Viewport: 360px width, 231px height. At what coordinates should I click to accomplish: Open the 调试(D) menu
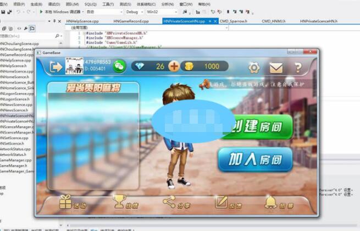pos(54,4)
